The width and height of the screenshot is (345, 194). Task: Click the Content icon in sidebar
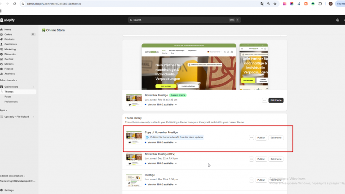pos(1,59)
